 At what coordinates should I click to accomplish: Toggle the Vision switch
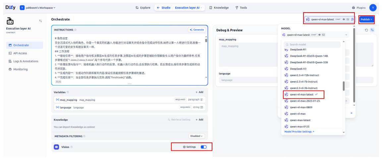point(203,147)
